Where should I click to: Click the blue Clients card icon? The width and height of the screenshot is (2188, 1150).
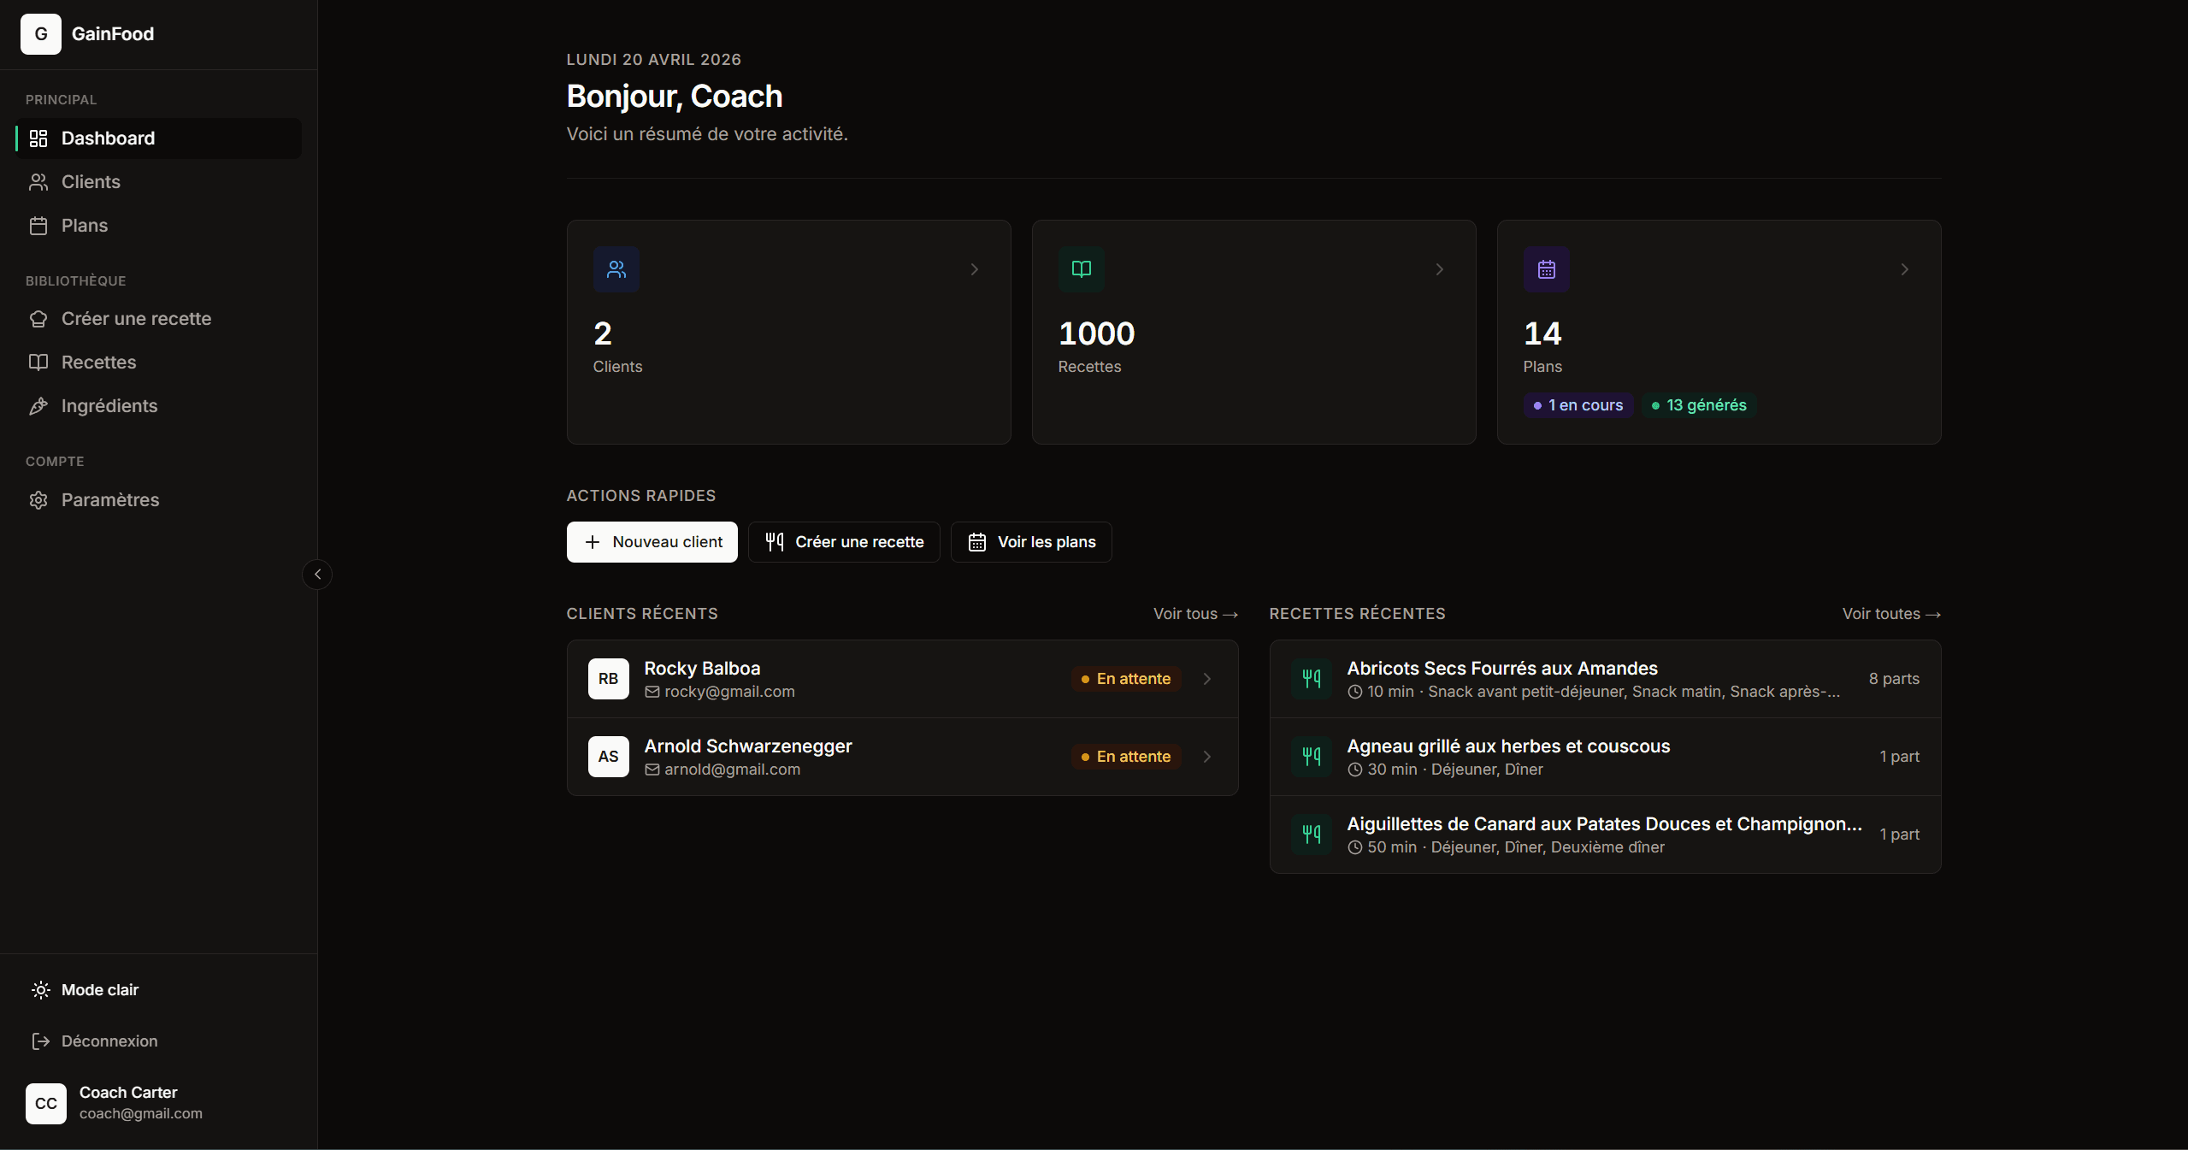616,269
